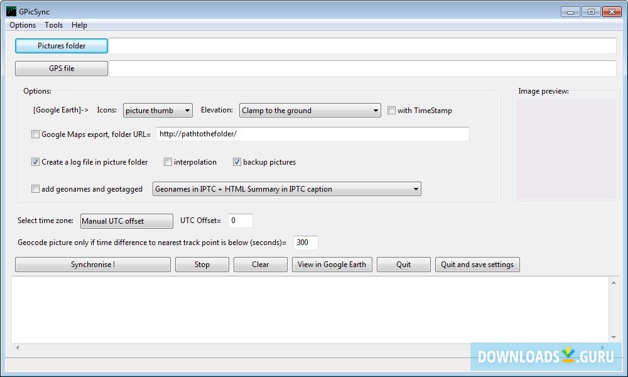Focus the pictures folder path field

(362, 46)
